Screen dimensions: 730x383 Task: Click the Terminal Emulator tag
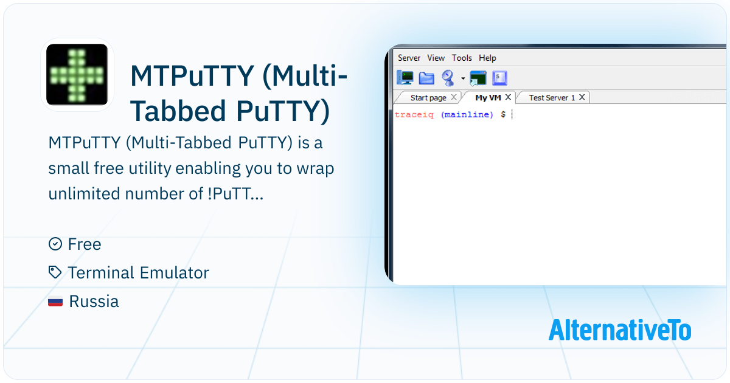(x=138, y=273)
